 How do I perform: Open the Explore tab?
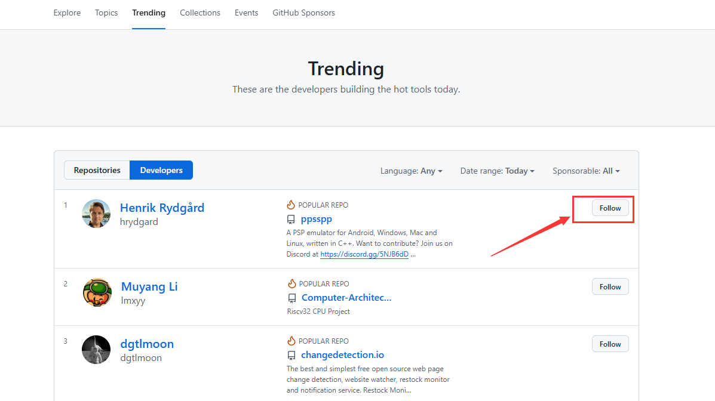tap(67, 13)
